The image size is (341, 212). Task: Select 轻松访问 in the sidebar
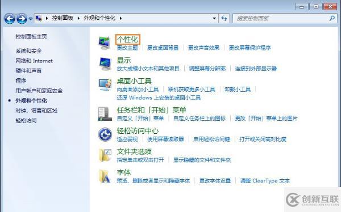tap(26, 121)
